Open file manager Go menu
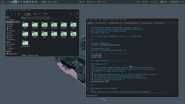The image size is (185, 104). coord(18,10)
